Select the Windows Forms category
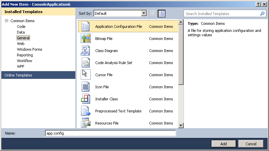The width and height of the screenshot is (269, 151). (x=30, y=49)
